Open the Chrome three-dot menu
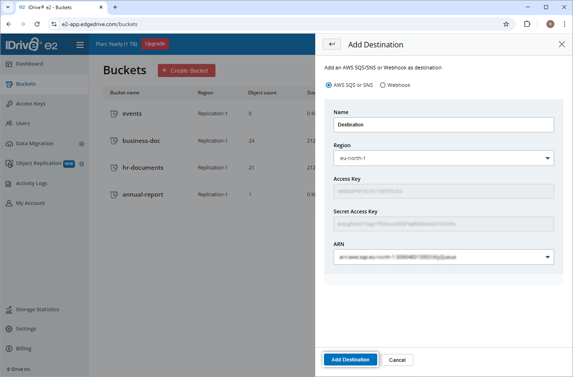This screenshot has width=573, height=377. pos(564,24)
